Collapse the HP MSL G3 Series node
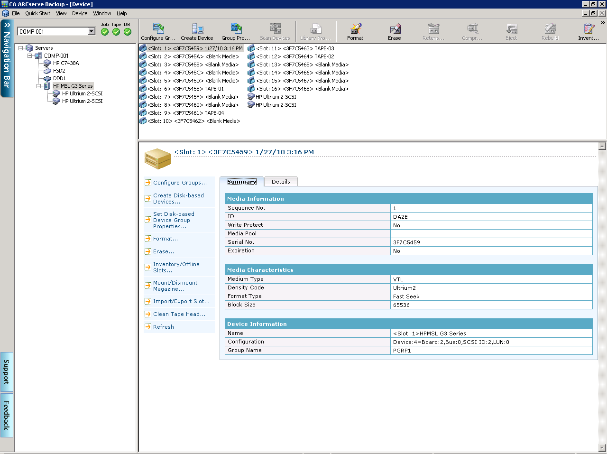 click(x=39, y=86)
